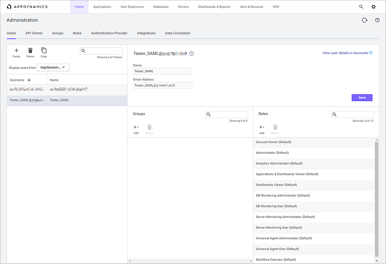
Task: Expand the Add dropdown in the Groups panel
Action: (136, 127)
